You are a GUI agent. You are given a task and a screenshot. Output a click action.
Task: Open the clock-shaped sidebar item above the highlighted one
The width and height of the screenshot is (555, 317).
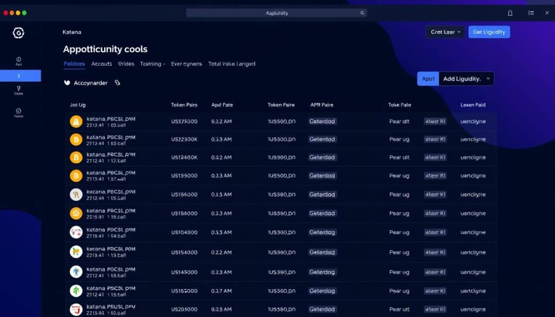click(x=18, y=61)
